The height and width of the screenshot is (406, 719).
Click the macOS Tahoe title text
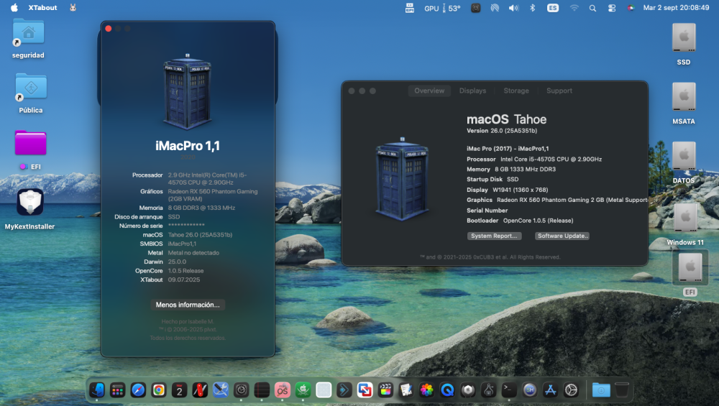pyautogui.click(x=506, y=119)
